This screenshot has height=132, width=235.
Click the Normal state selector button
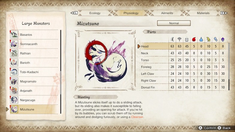[x=174, y=23]
